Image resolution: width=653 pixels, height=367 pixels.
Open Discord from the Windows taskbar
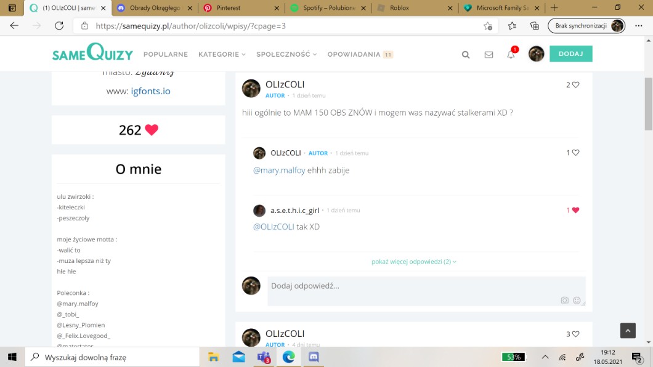(313, 357)
